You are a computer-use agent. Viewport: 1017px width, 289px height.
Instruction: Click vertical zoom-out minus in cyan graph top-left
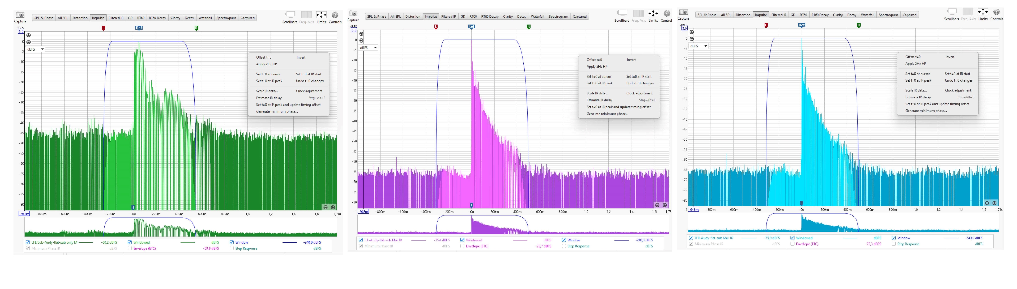pyautogui.click(x=692, y=39)
